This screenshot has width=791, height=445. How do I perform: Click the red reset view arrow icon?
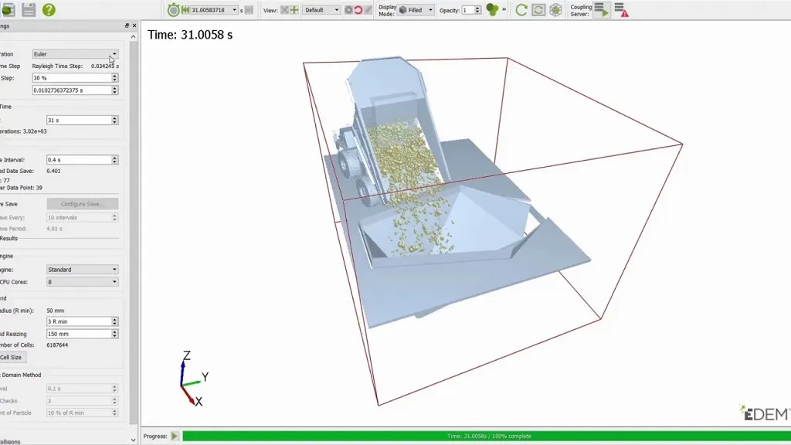point(358,10)
